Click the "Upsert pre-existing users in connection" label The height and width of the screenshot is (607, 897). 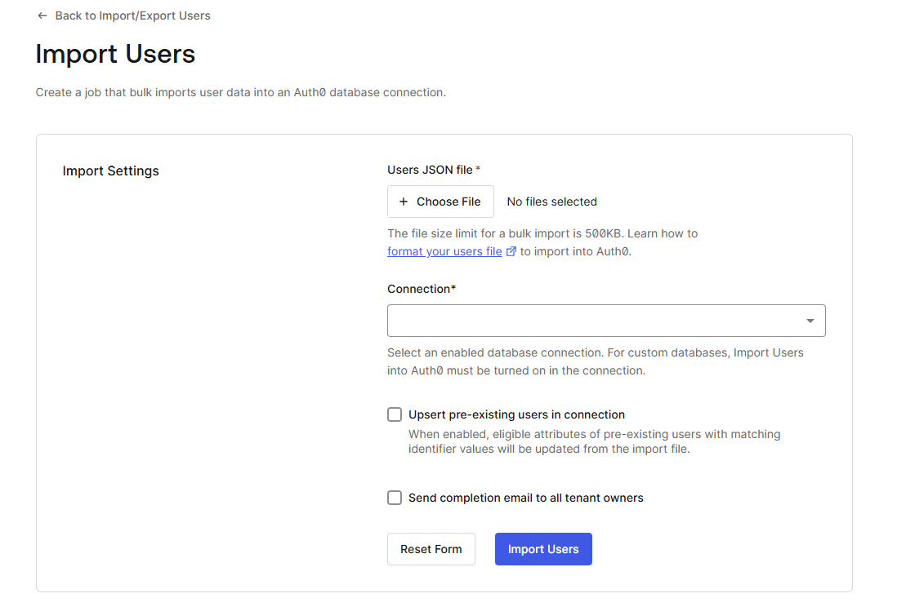516,414
